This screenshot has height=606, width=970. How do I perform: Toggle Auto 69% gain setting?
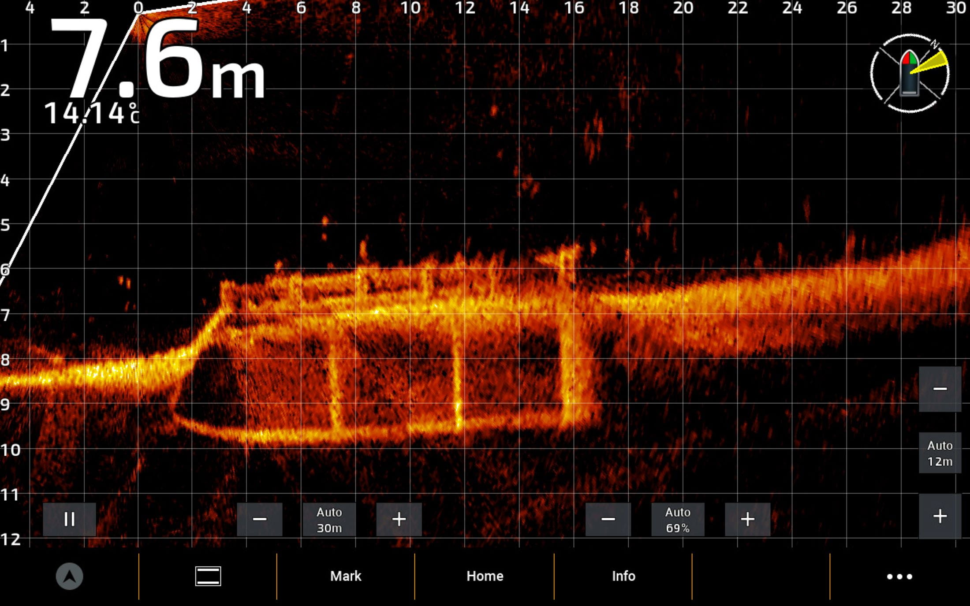click(678, 519)
